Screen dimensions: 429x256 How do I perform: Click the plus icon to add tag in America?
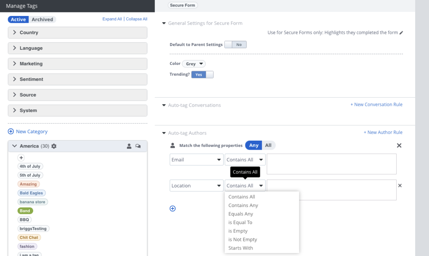coord(21,158)
